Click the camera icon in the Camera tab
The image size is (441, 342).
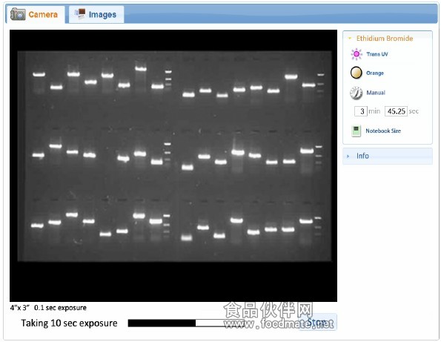18,14
